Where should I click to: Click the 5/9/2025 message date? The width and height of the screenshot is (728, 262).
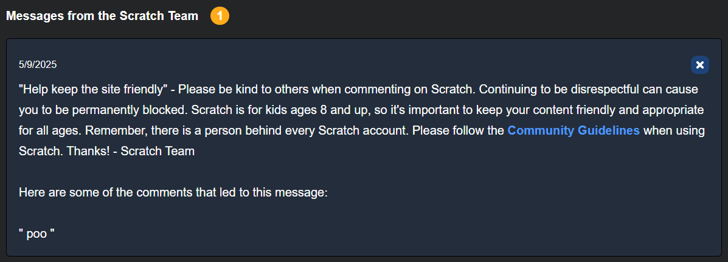click(x=38, y=64)
